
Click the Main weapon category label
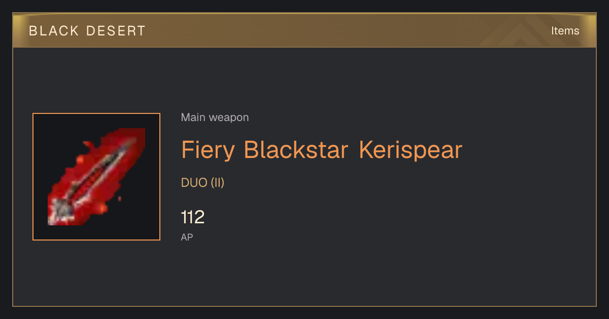(215, 117)
